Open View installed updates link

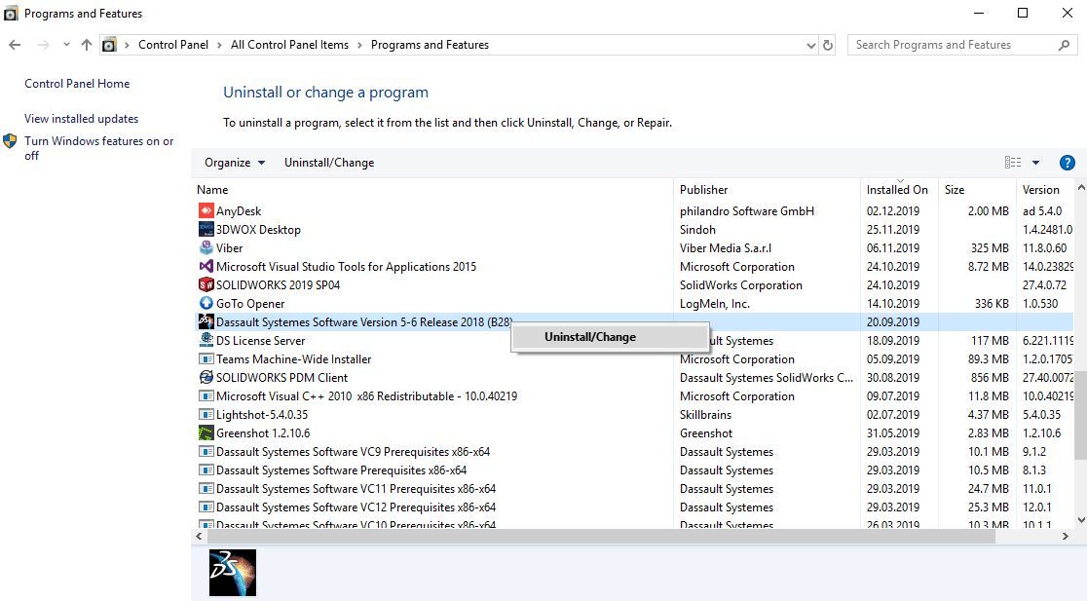pyautogui.click(x=81, y=119)
